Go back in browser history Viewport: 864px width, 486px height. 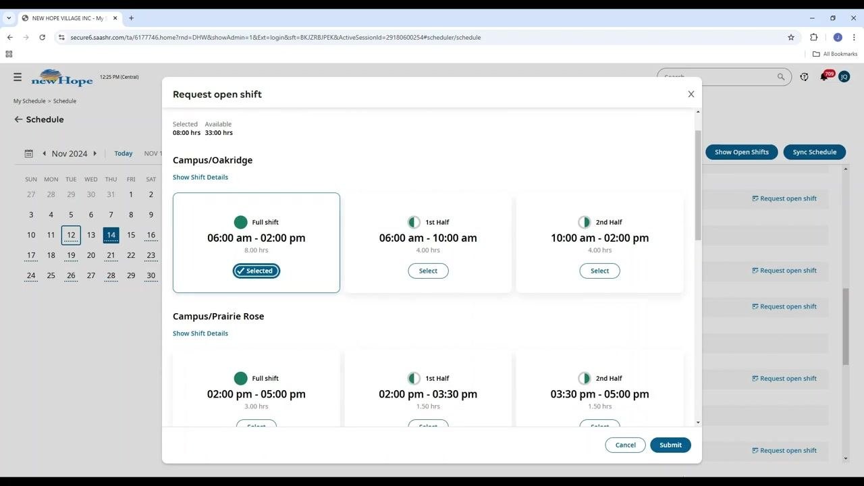tap(10, 37)
